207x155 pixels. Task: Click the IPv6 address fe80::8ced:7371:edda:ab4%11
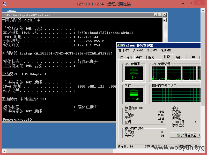105,33
